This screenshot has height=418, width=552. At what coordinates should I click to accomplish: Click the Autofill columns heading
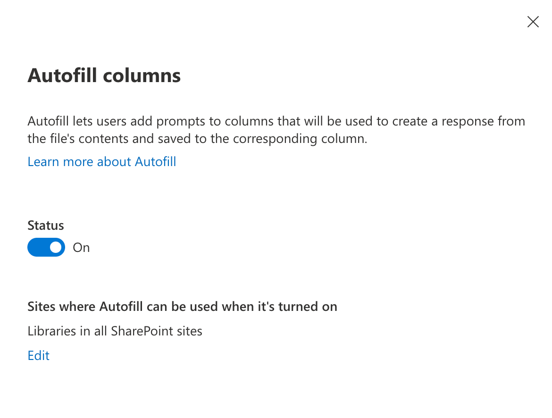coord(104,75)
